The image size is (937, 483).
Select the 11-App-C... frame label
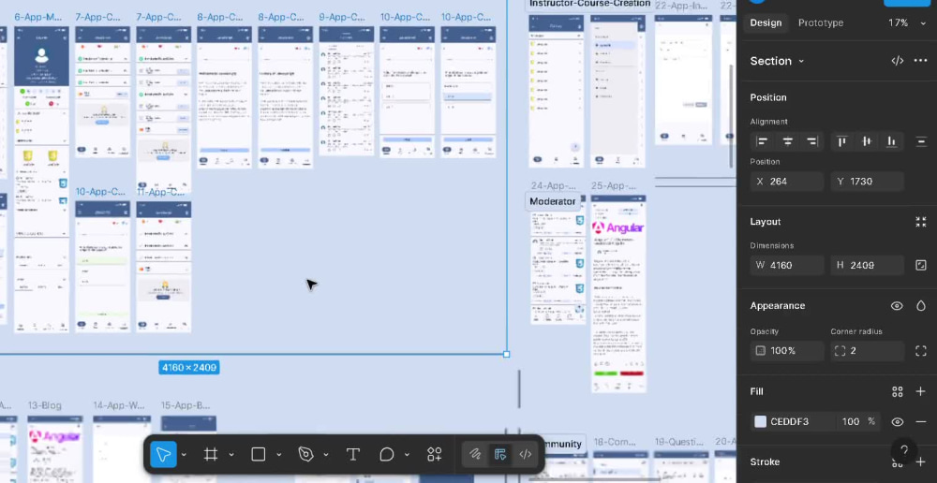tap(160, 192)
